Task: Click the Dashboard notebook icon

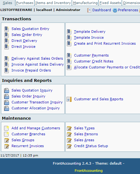Action: 89,10
